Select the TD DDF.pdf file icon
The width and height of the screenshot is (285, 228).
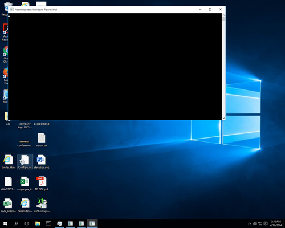tap(42, 184)
